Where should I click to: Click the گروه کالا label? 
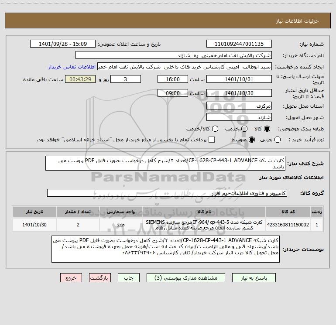pyautogui.click(x=312, y=193)
